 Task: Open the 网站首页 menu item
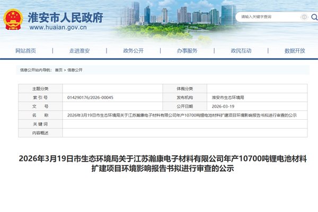pos(25,51)
